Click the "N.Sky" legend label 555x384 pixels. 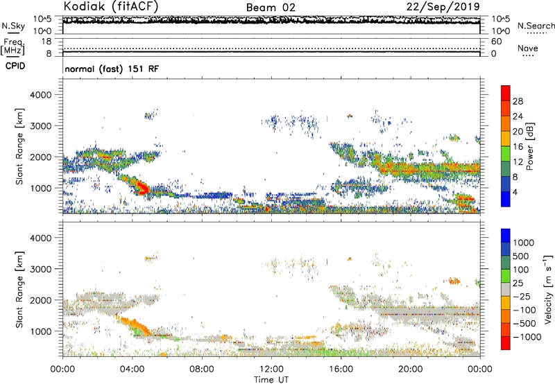[13, 26]
